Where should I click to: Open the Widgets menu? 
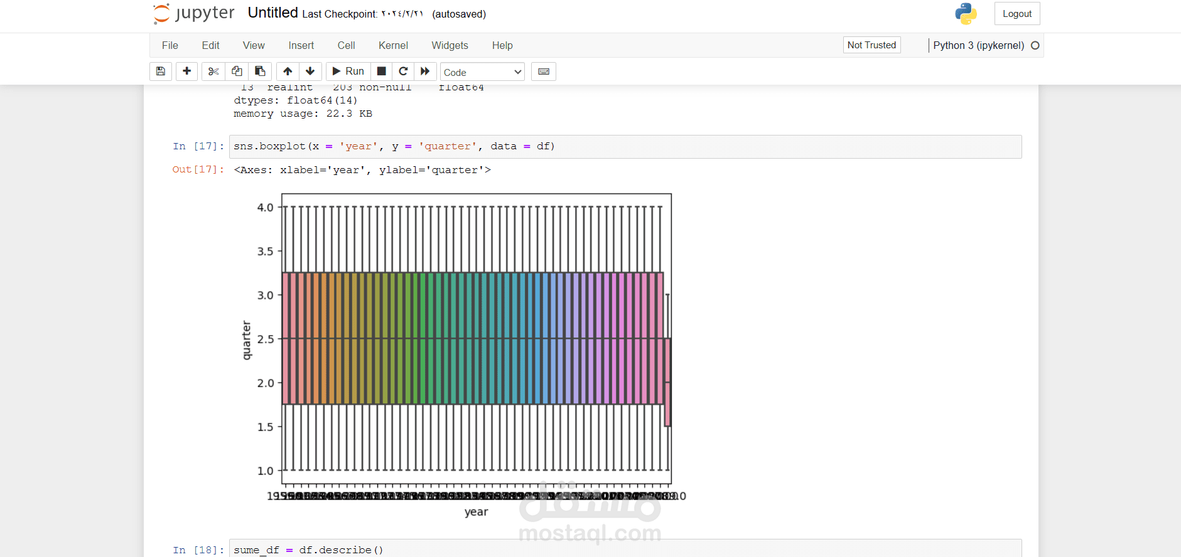[450, 45]
